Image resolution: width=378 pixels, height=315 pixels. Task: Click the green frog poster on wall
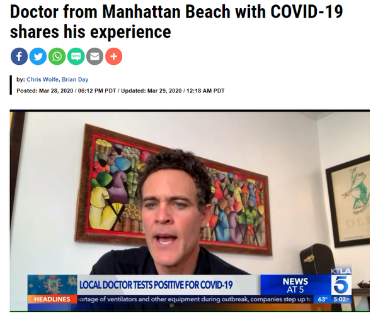[x=348, y=201]
